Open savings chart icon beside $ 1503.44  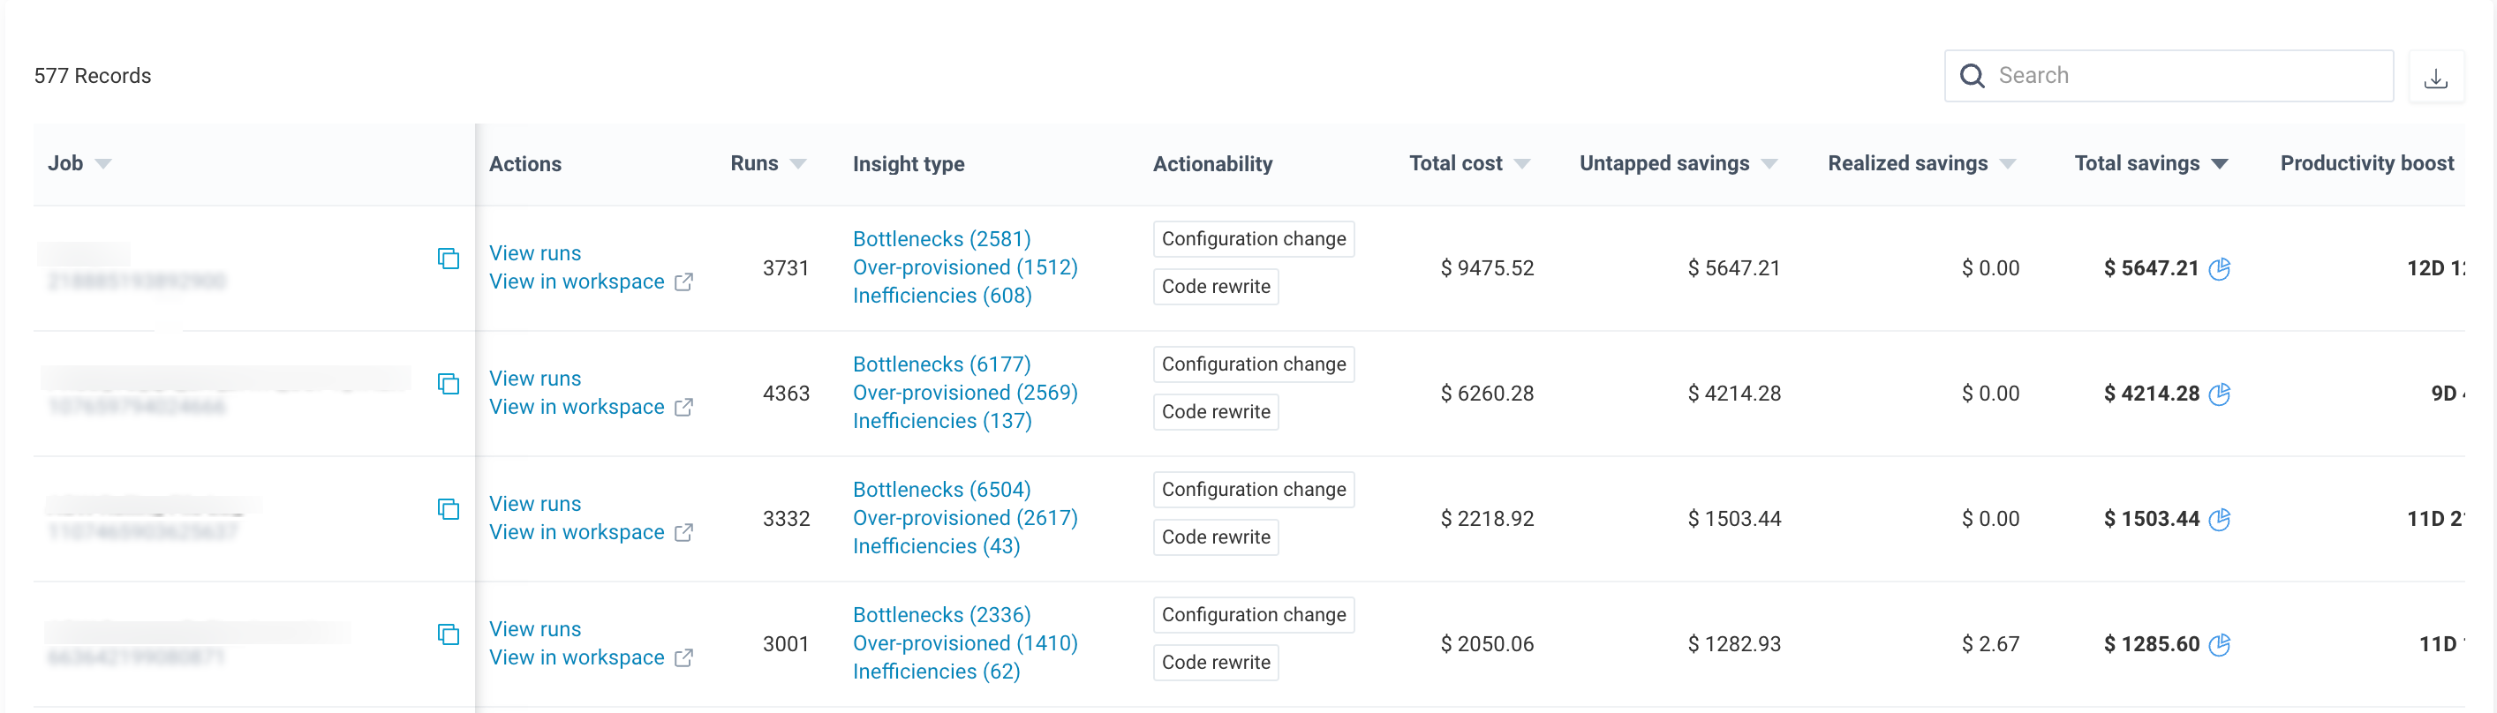2219,519
